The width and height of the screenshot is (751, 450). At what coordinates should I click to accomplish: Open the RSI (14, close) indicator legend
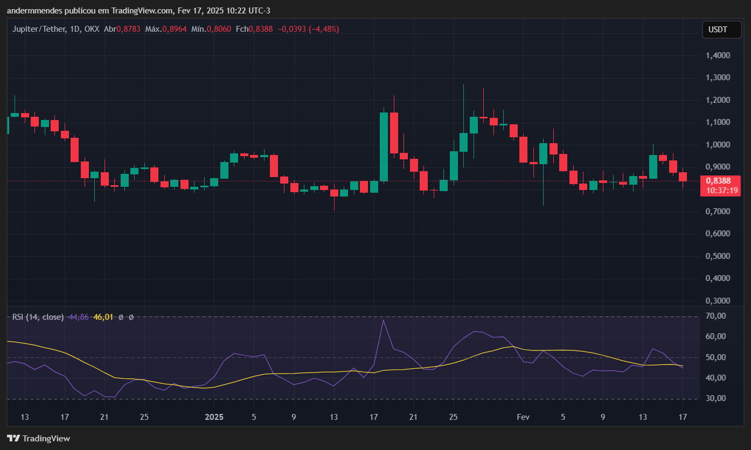point(38,317)
